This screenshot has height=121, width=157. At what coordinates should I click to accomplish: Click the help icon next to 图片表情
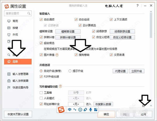pyautogui.click(x=57, y=55)
